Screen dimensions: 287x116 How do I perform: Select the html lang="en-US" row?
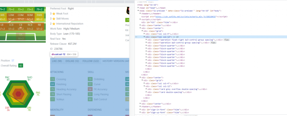point(147,5)
